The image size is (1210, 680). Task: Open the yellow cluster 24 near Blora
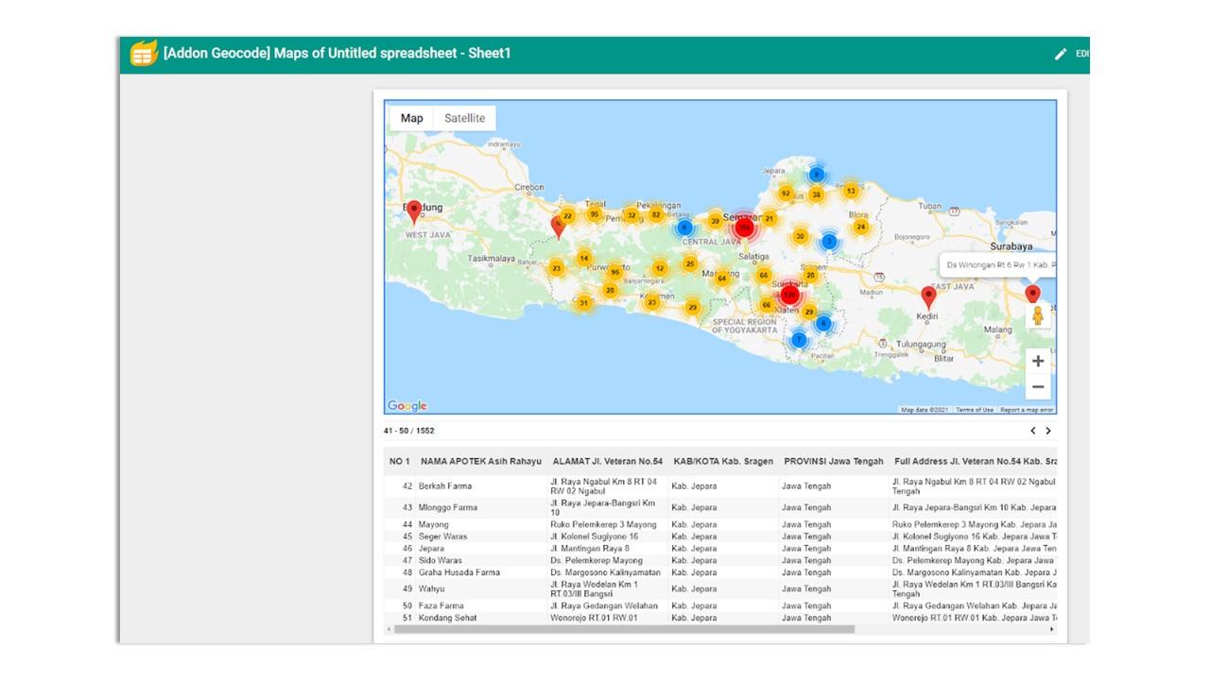pos(860,227)
